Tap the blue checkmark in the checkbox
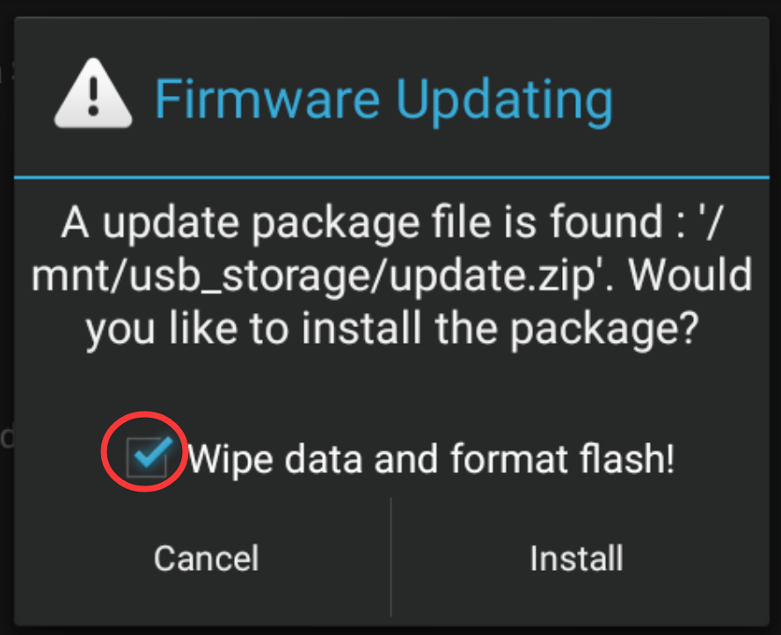This screenshot has height=635, width=781. pos(150,453)
